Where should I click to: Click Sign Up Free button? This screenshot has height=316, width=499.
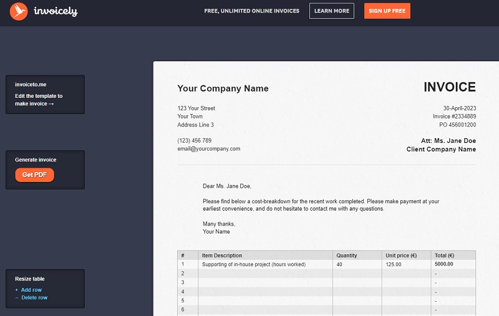[387, 11]
